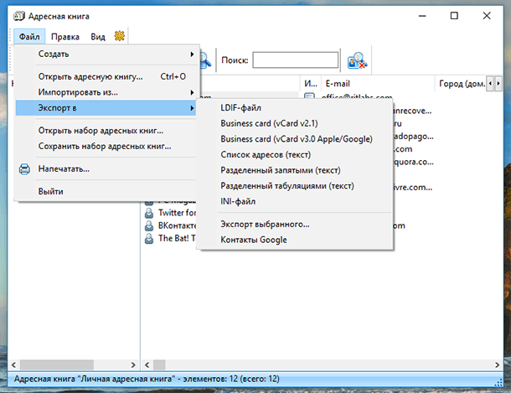Export to Контакты Google

click(x=295, y=240)
